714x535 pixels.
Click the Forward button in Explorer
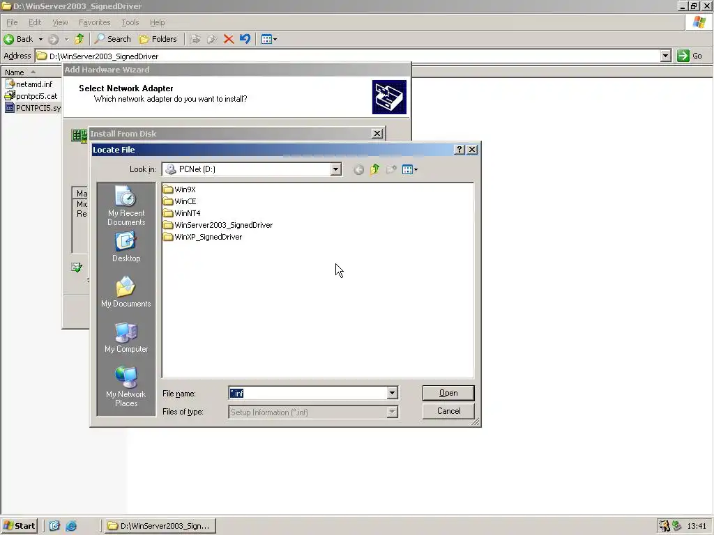(53, 39)
